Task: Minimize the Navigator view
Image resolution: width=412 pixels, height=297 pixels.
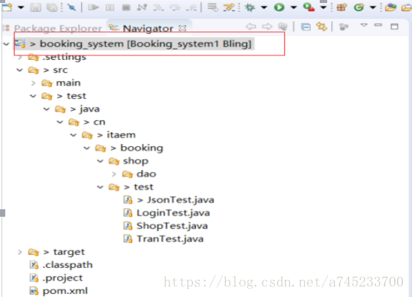Action: (x=378, y=25)
